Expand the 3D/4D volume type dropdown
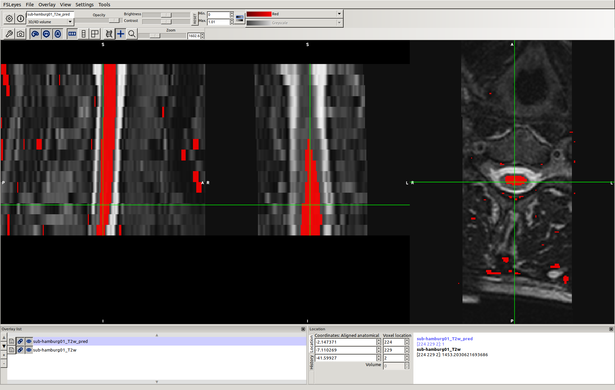The image size is (615, 390). 70,22
